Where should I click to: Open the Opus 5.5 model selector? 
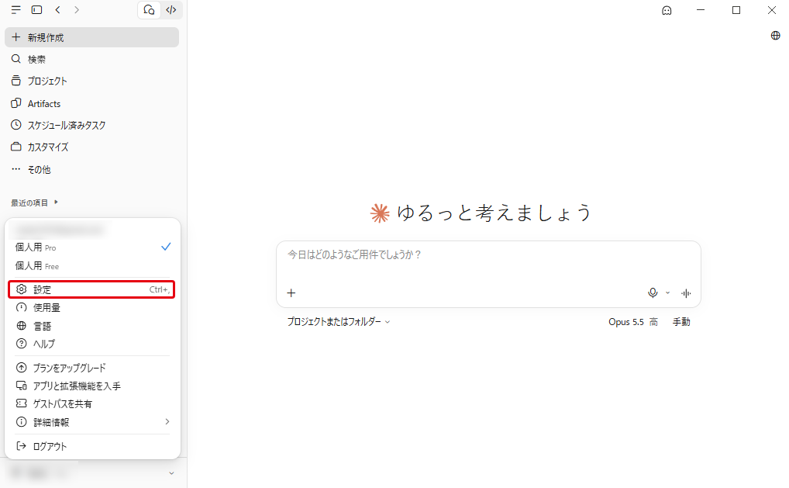(633, 322)
